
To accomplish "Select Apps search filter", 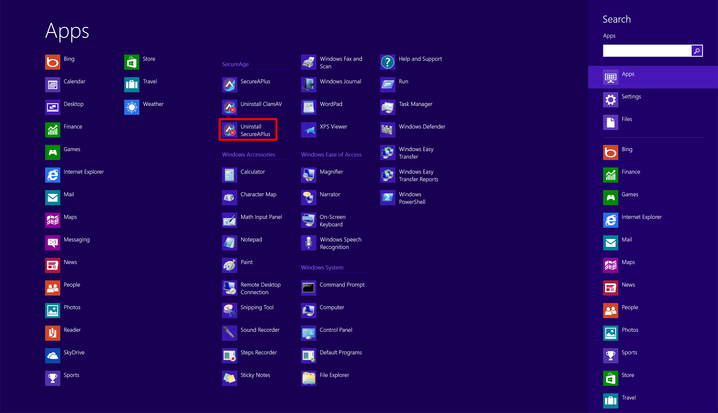I will (653, 77).
